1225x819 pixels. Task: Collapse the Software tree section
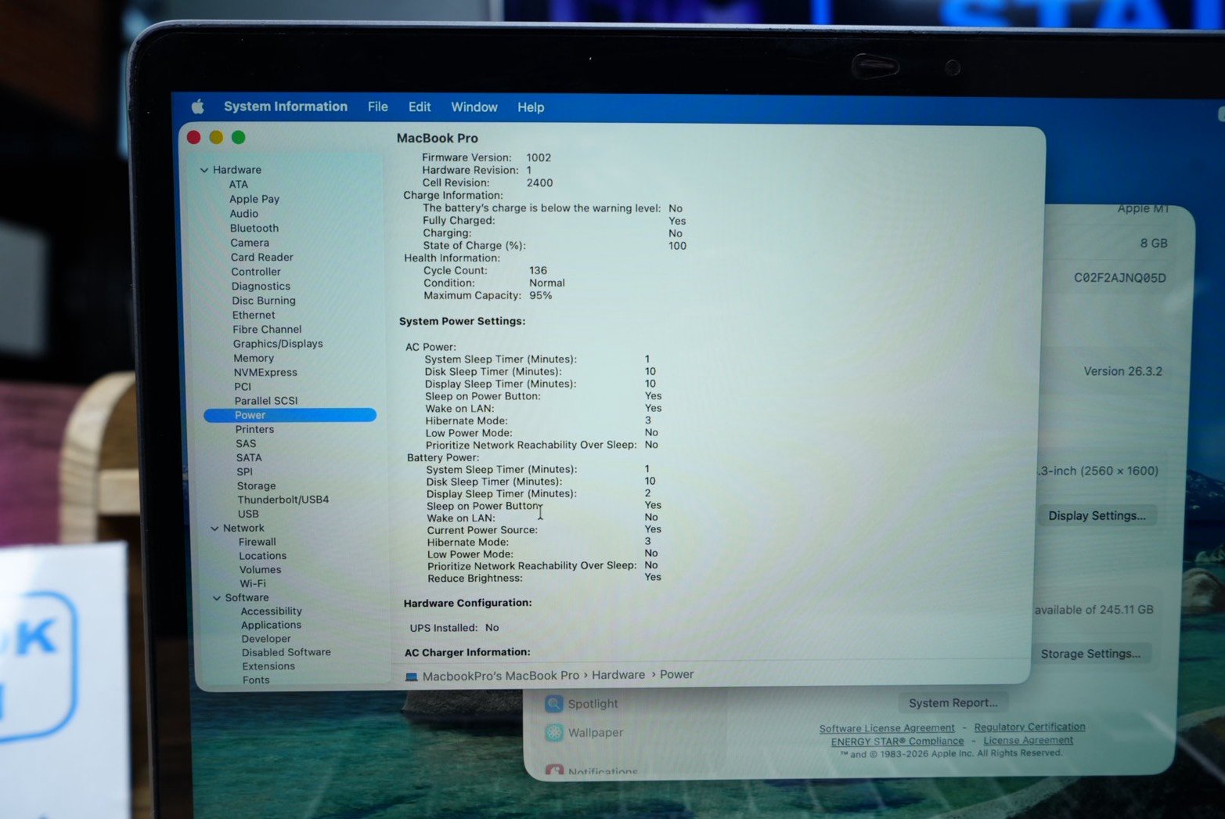(217, 598)
